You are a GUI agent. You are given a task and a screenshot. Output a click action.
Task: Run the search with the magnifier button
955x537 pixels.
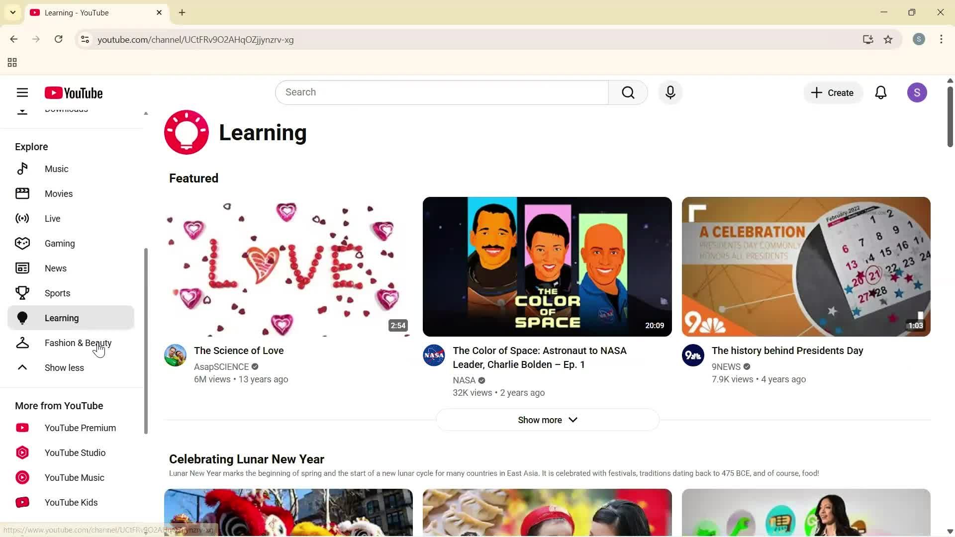pos(628,92)
